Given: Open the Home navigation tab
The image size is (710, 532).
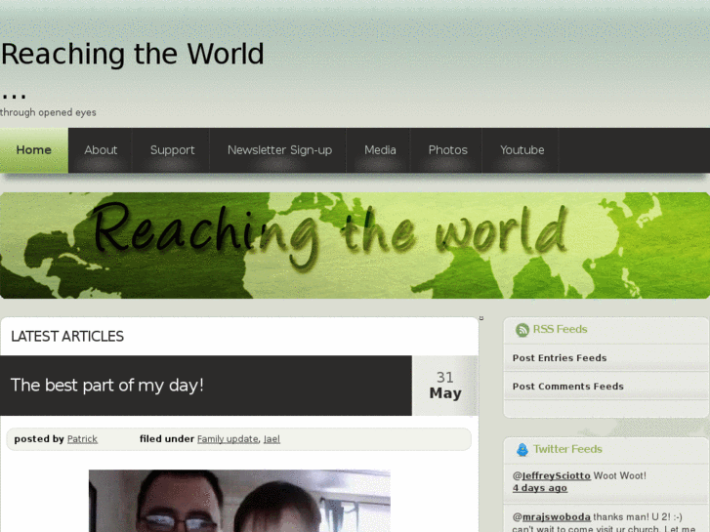Looking at the screenshot, I should [34, 150].
